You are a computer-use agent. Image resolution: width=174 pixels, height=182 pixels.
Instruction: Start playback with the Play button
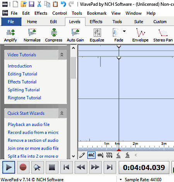(x=9, y=167)
